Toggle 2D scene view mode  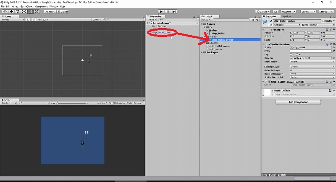pyautogui.click(x=28, y=19)
